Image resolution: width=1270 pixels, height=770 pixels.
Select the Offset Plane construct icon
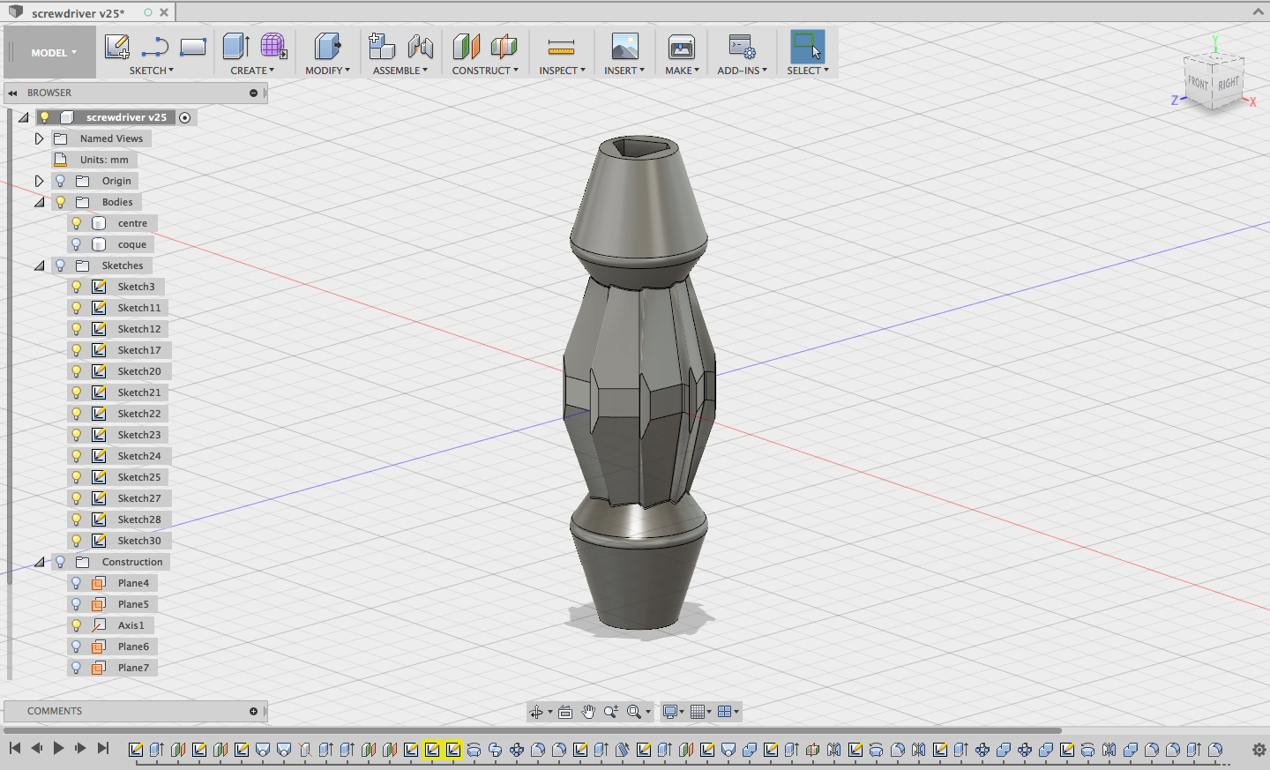466,46
